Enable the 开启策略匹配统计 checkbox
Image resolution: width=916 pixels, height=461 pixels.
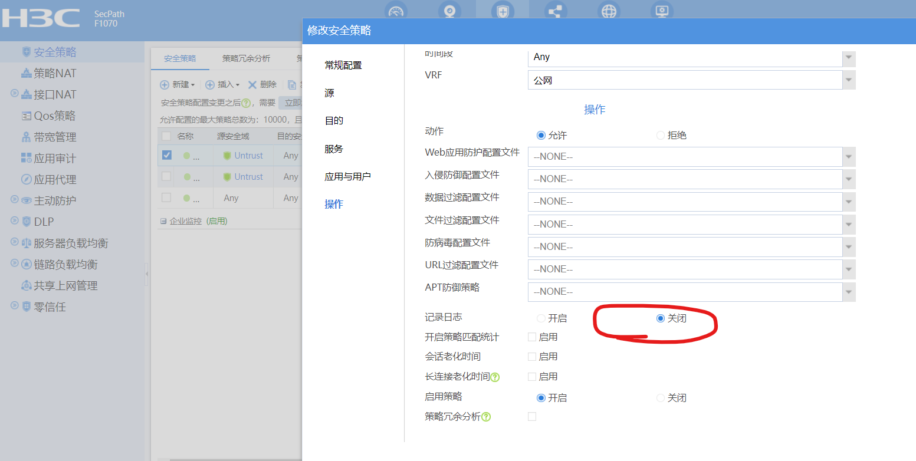[x=532, y=337]
